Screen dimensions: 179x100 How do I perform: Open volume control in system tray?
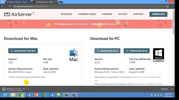pyautogui.click(x=161, y=95)
